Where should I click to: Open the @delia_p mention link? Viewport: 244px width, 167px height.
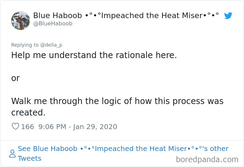(x=51, y=45)
